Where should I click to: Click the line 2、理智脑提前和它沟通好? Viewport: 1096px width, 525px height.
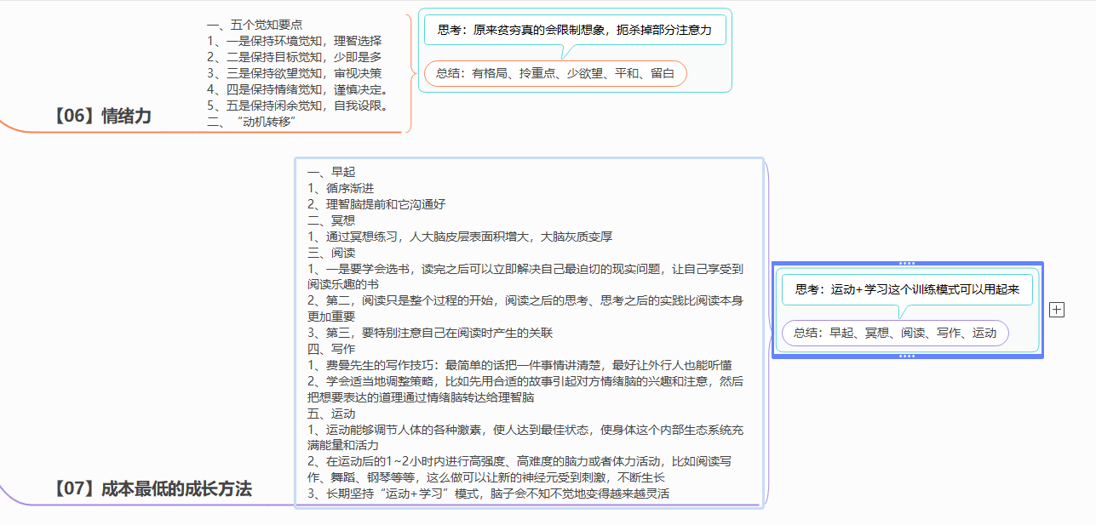(376, 204)
